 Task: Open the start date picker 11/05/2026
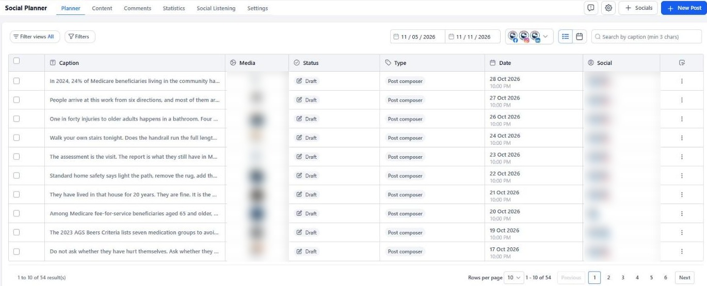coord(417,37)
